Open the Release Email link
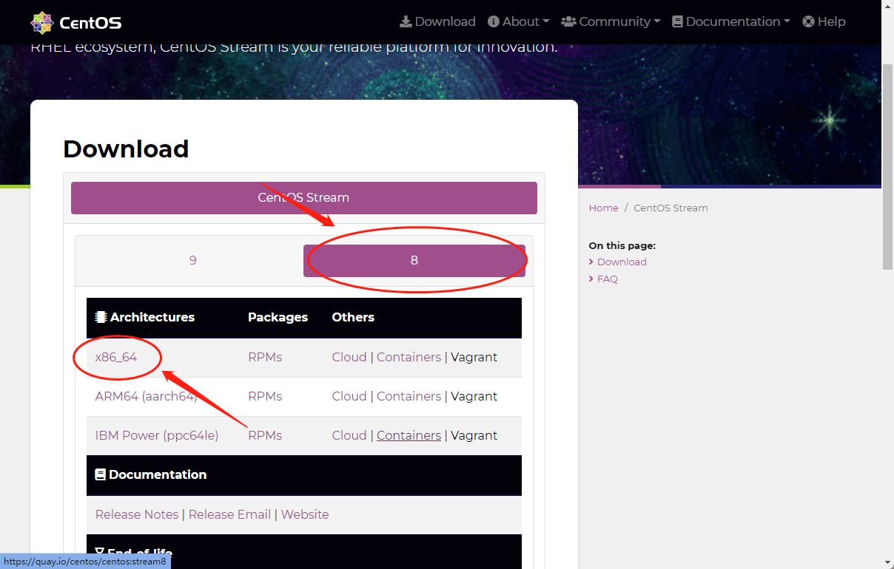 [x=229, y=514]
